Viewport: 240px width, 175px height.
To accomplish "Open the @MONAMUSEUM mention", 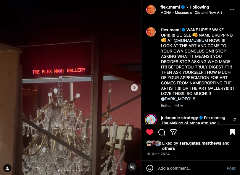I will coord(191,40).
